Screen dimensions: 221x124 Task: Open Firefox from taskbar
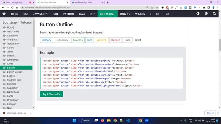(102, 121)
